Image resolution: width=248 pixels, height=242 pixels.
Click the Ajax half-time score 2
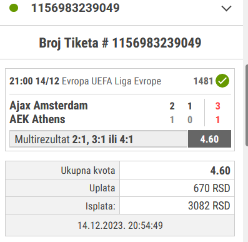[172, 106]
